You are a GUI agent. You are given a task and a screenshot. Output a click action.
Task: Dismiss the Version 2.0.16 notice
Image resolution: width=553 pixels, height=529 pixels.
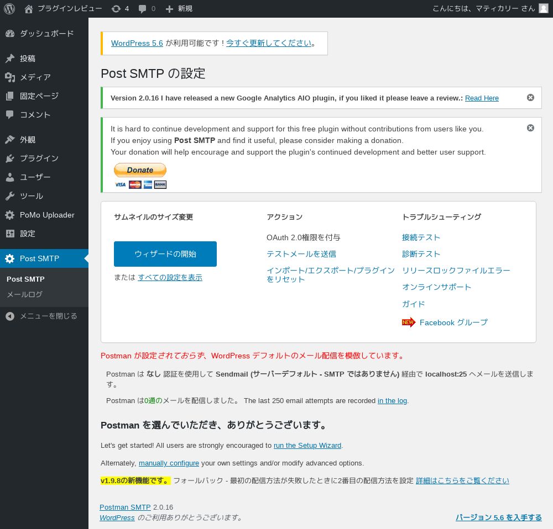[x=530, y=98]
